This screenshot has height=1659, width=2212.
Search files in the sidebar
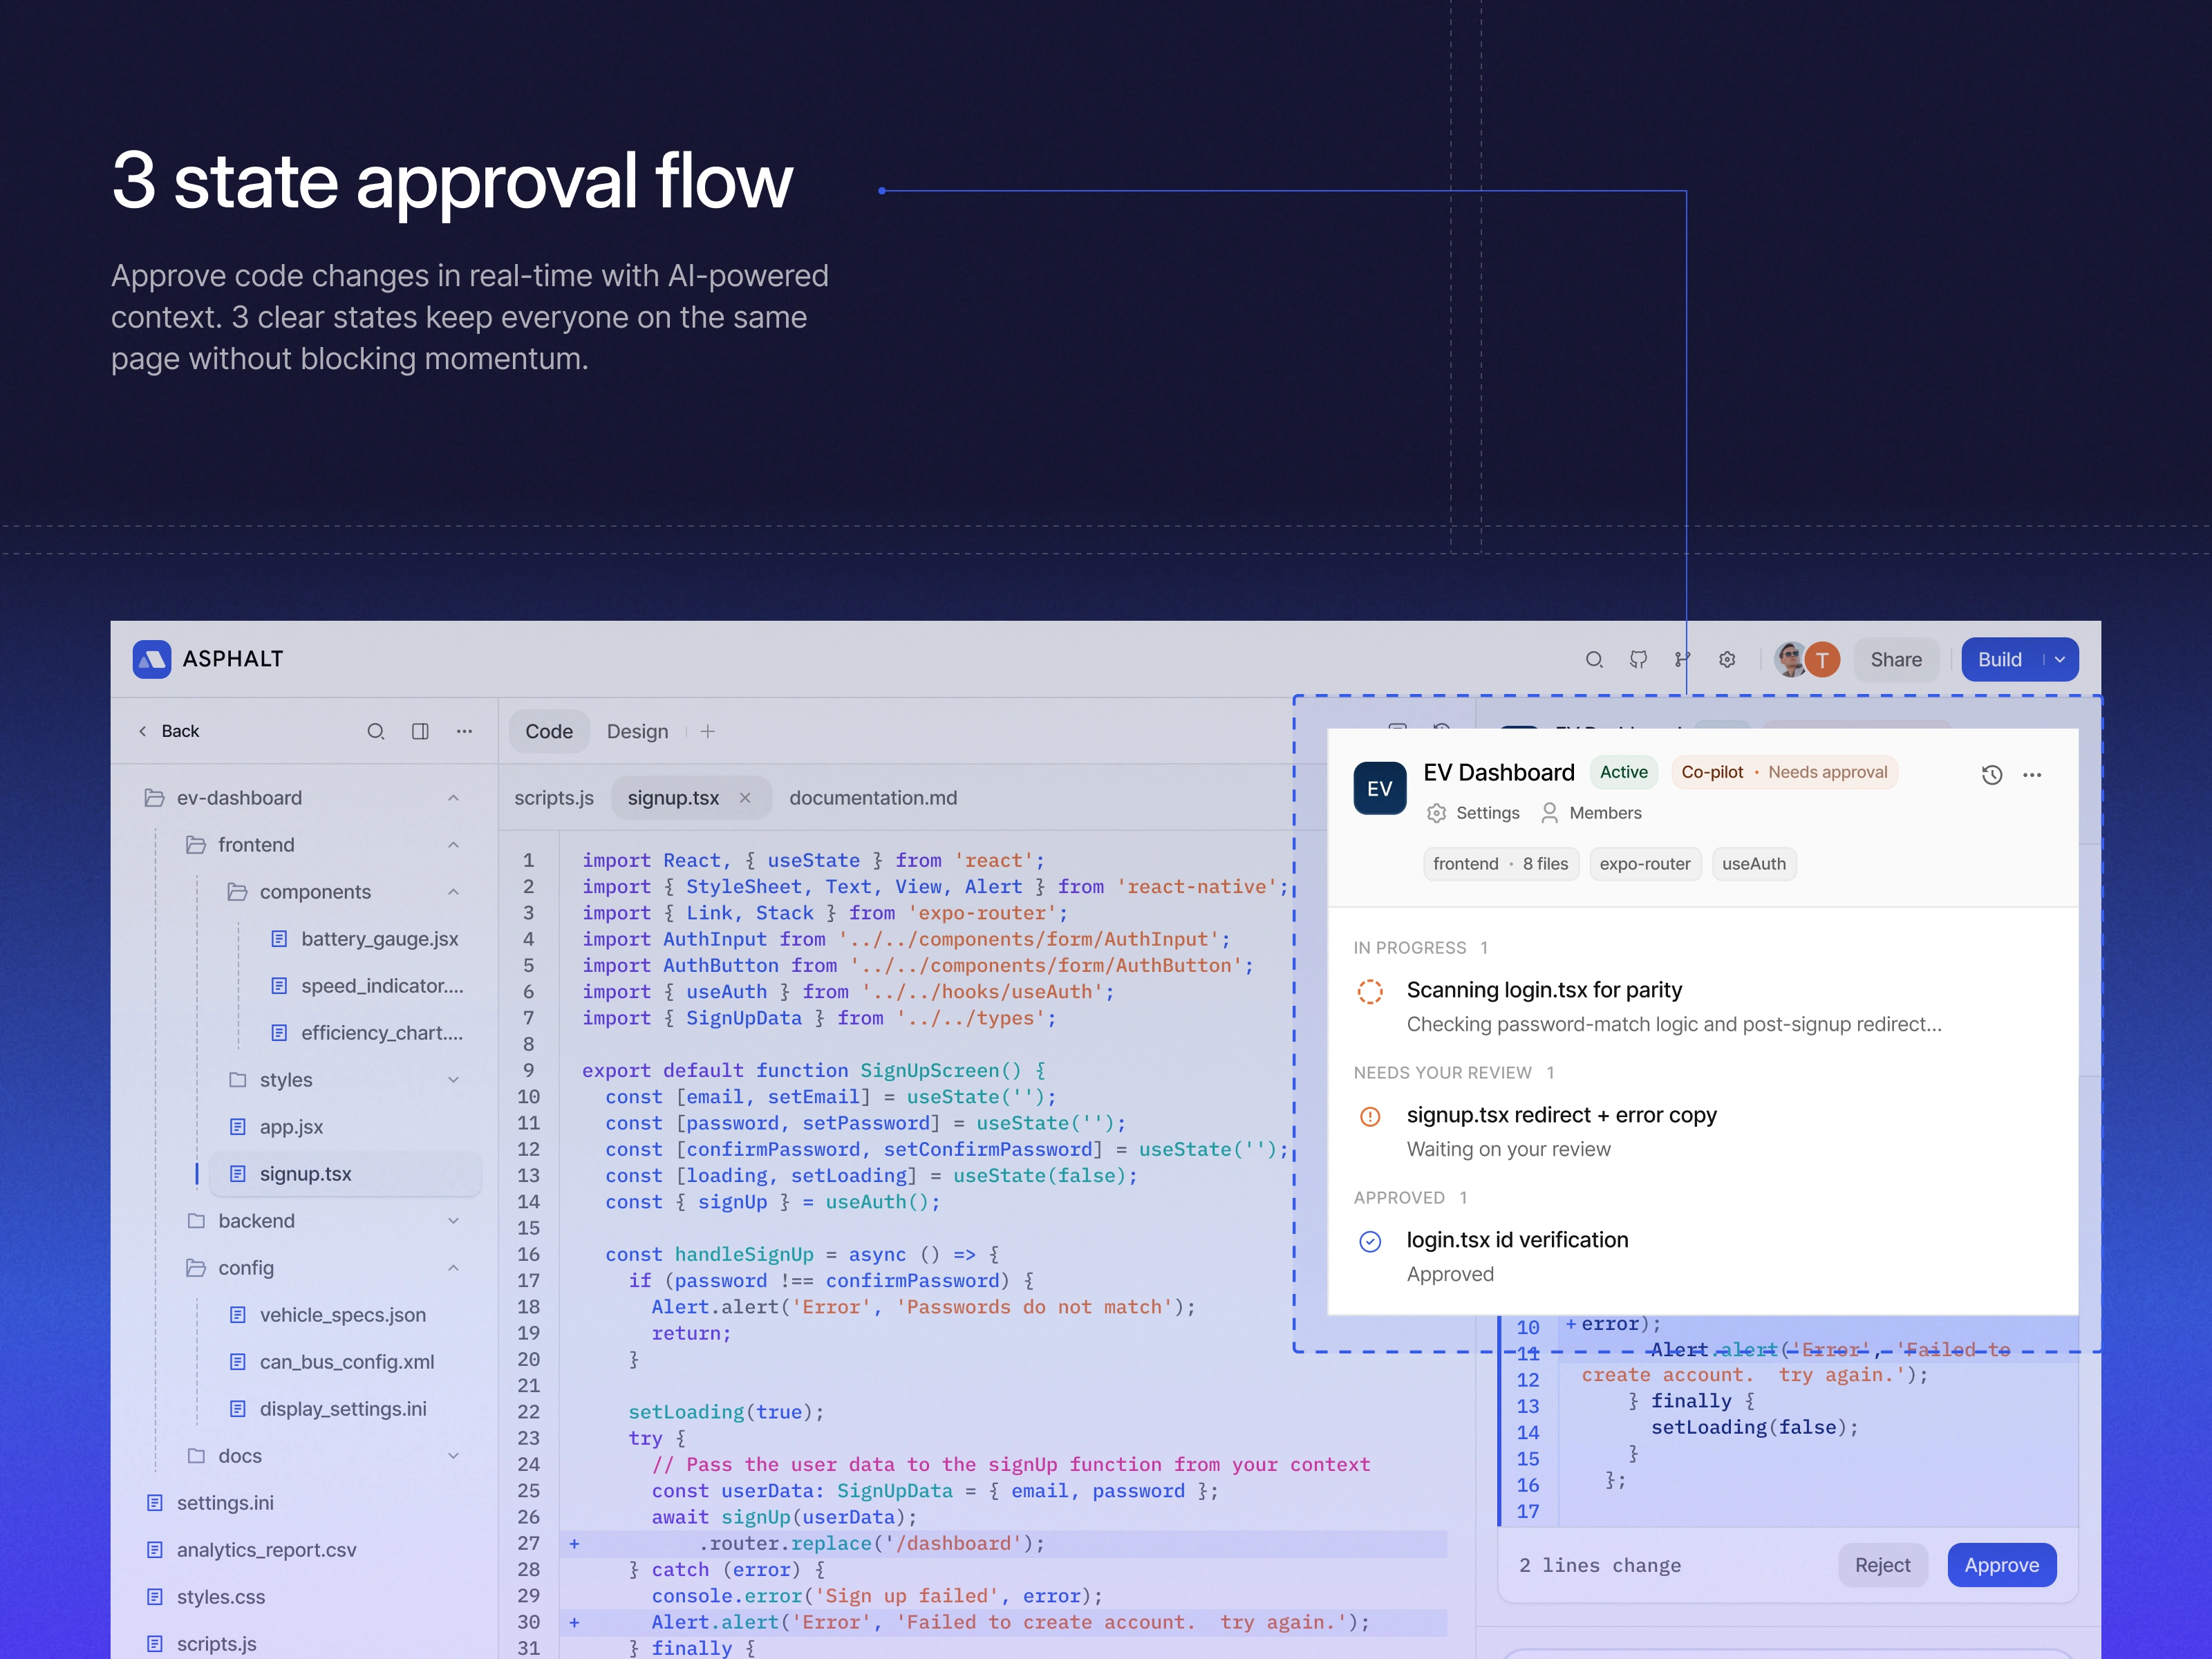376,731
